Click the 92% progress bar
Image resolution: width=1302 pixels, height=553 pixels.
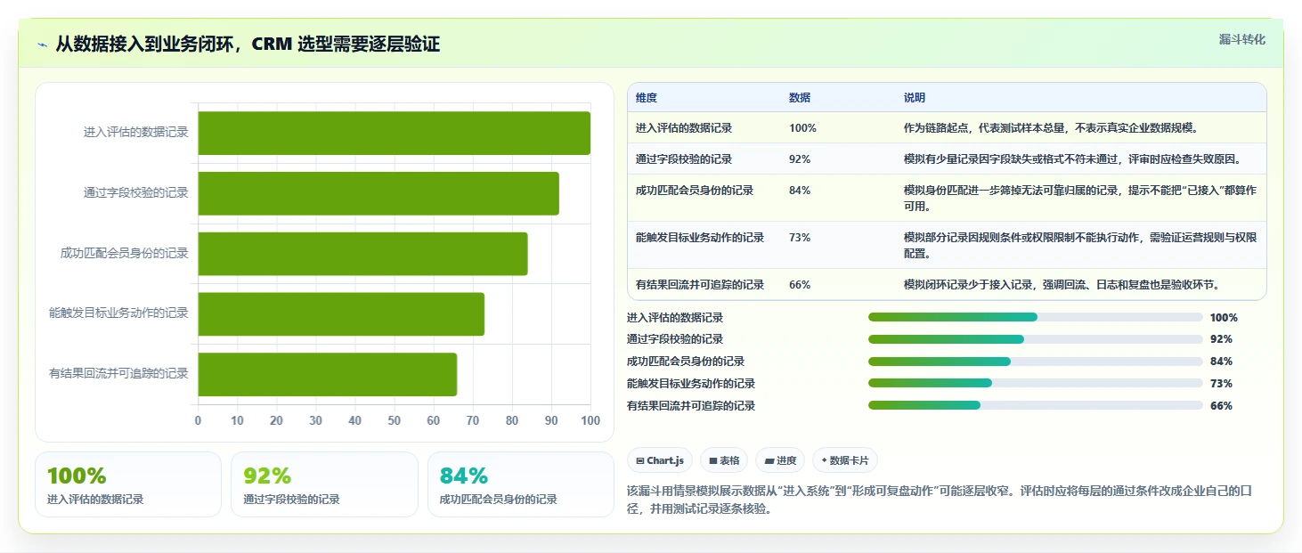click(x=1036, y=339)
